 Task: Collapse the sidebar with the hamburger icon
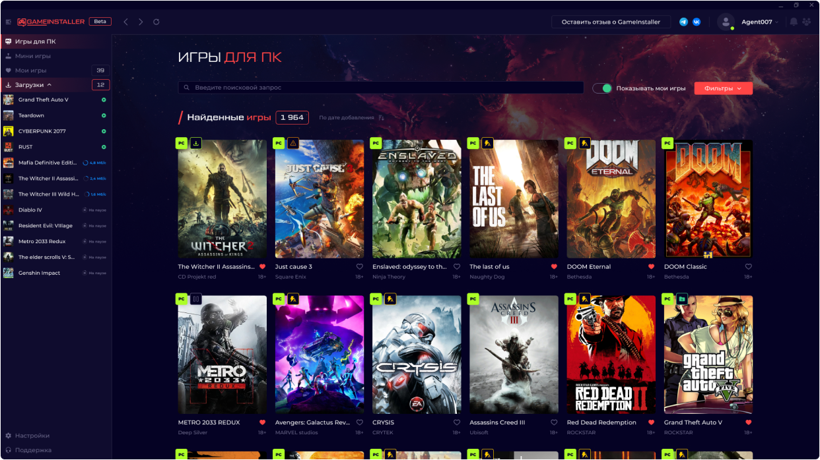point(8,22)
